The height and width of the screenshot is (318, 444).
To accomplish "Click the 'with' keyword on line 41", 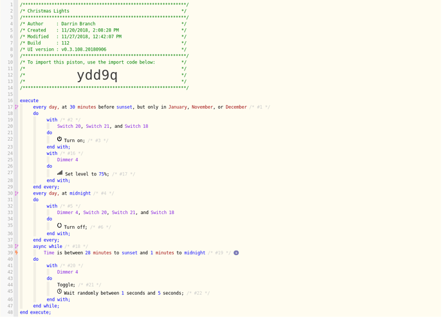I will click(52, 265).
